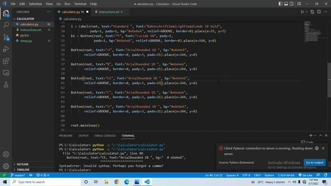Toggle the primary sidebar layout
Screen dimensions: 331x186
pyautogui.click(x=280, y=4)
